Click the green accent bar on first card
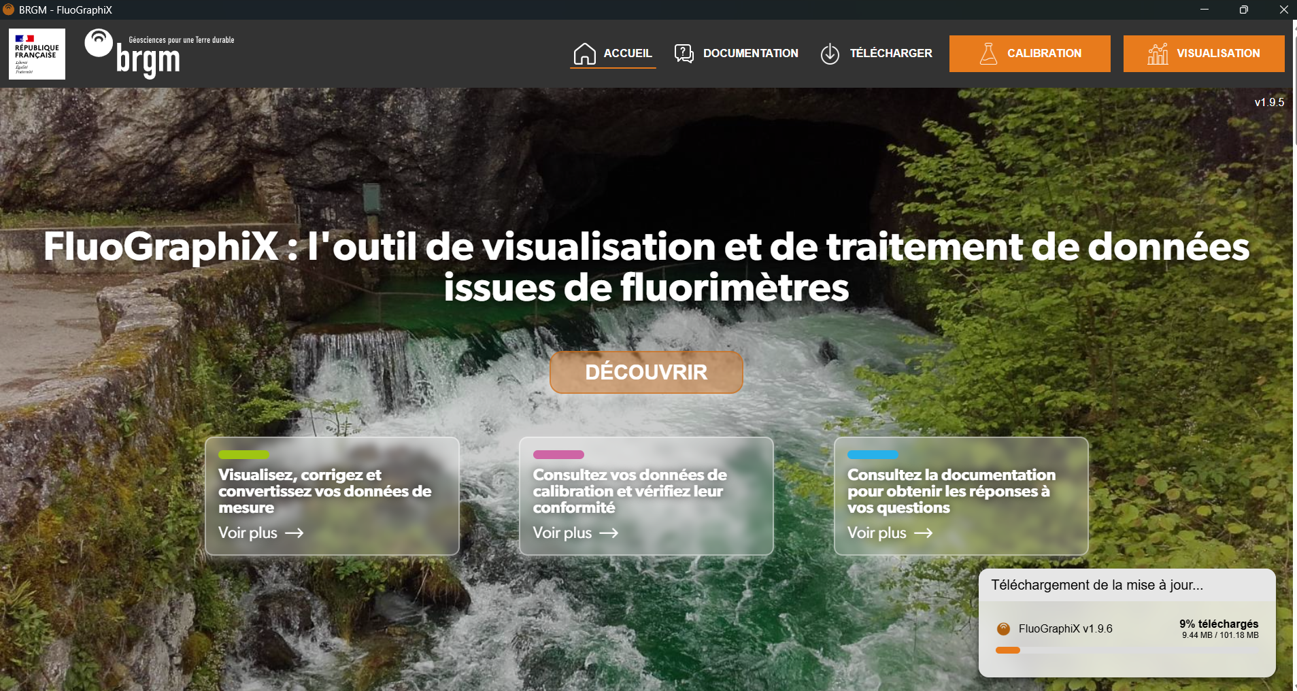This screenshot has width=1297, height=691. coord(243,454)
